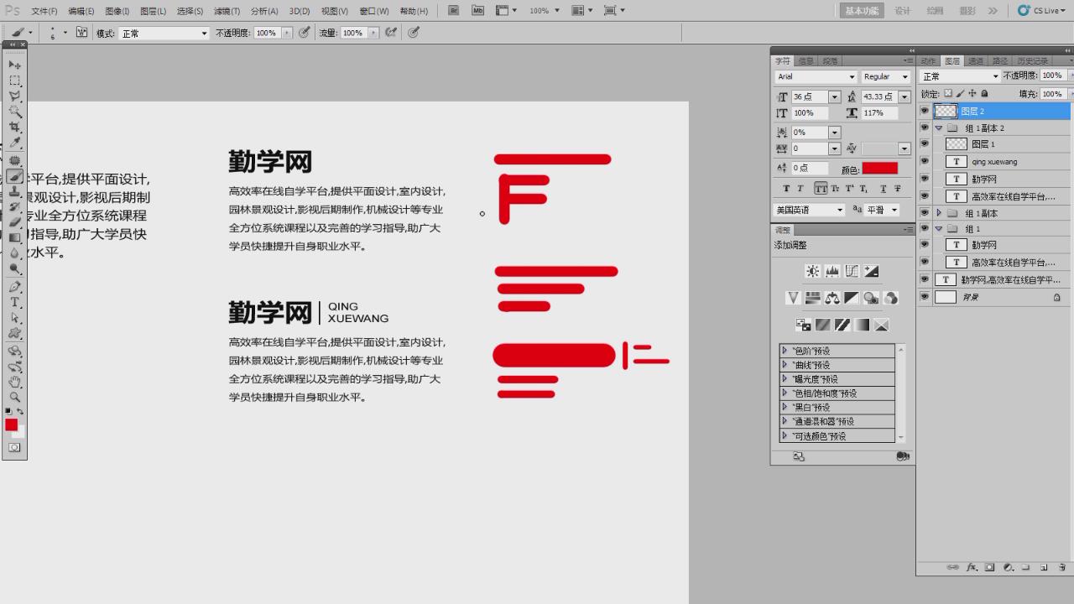
Task: Open the 图层(L) menu
Action: click(153, 11)
